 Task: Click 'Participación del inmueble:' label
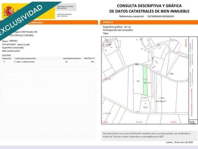coord(118,30)
